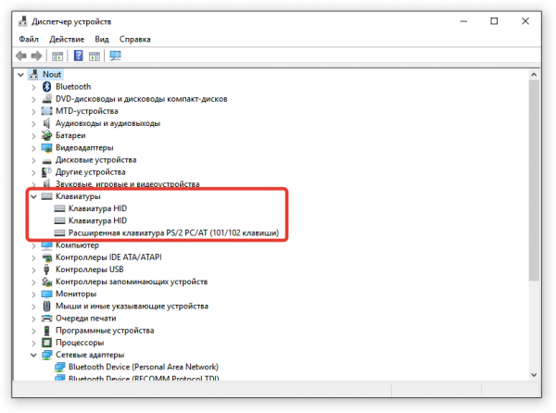Expand the Bluetooth category
The image size is (556, 413).
click(x=33, y=87)
